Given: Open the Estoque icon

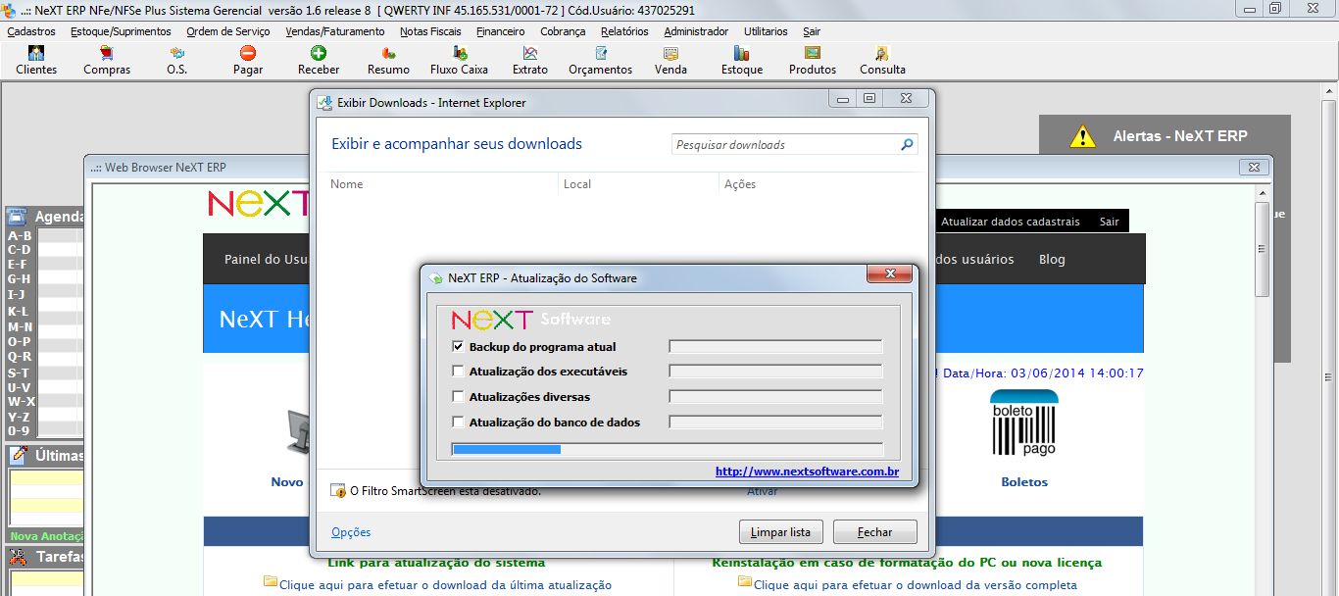Looking at the screenshot, I should [x=741, y=59].
